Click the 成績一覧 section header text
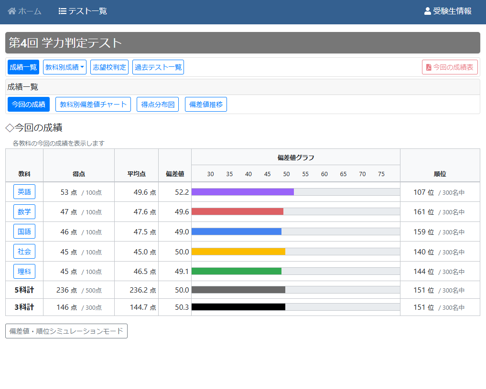The image size is (486, 389). (22, 87)
